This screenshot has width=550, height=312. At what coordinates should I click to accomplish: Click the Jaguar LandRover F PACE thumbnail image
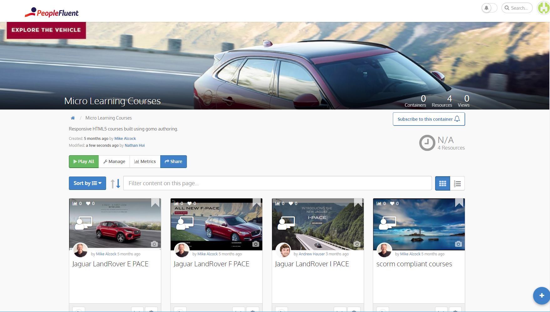(x=216, y=224)
